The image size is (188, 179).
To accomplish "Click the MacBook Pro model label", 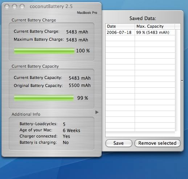I will (87, 13).
